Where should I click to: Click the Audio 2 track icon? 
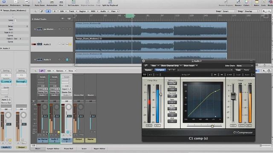(40, 44)
